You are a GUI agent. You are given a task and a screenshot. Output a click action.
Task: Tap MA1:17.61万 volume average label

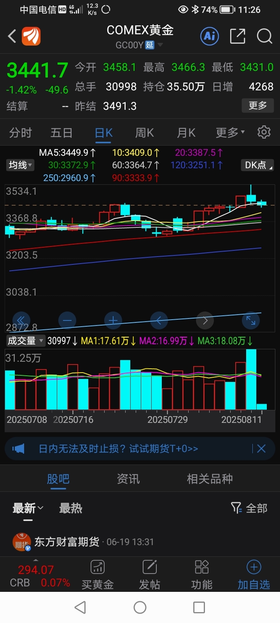pos(108,341)
